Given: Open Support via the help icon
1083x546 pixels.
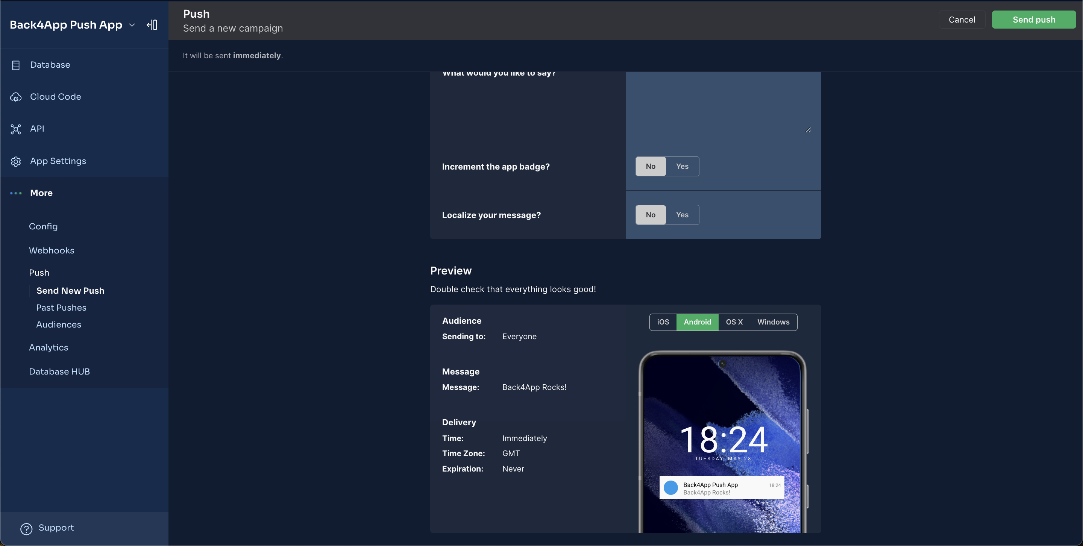Looking at the screenshot, I should pyautogui.click(x=26, y=529).
